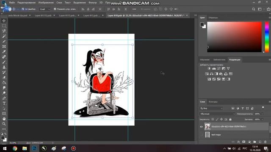
Task: Click the zoom percentage field in status bar
Action: pos(13,143)
